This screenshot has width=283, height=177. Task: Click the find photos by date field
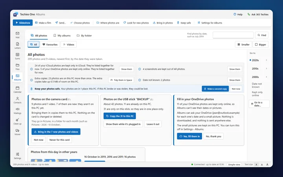click(233, 35)
